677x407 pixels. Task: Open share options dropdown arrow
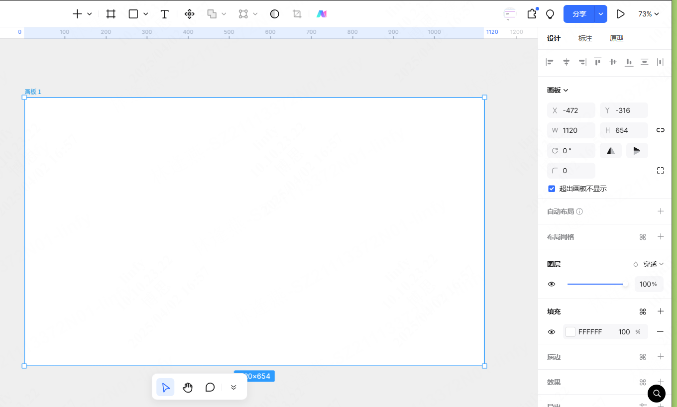click(601, 14)
